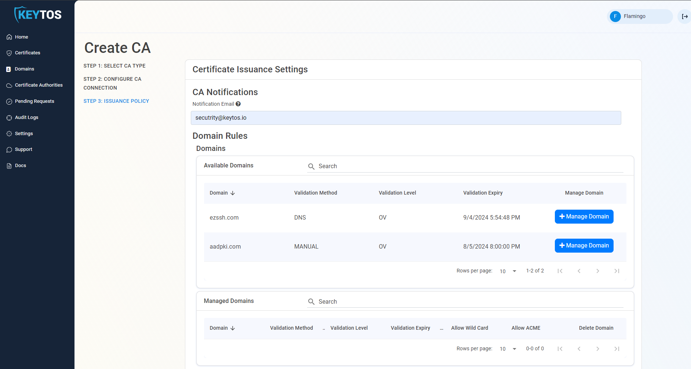Click the Pending Requests check icon
The height and width of the screenshot is (369, 691).
click(9, 101)
